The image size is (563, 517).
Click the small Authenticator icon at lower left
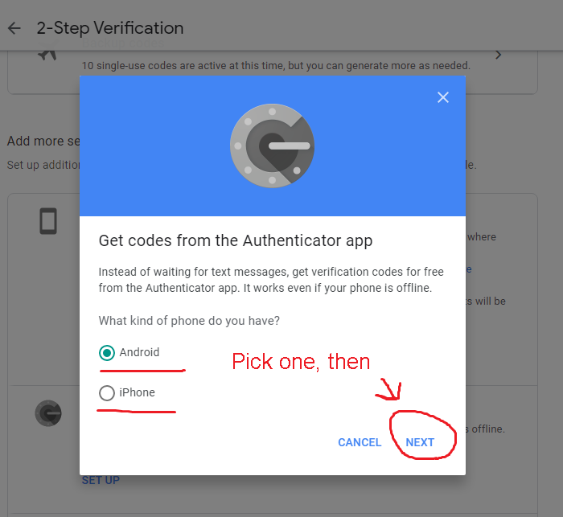coord(48,413)
